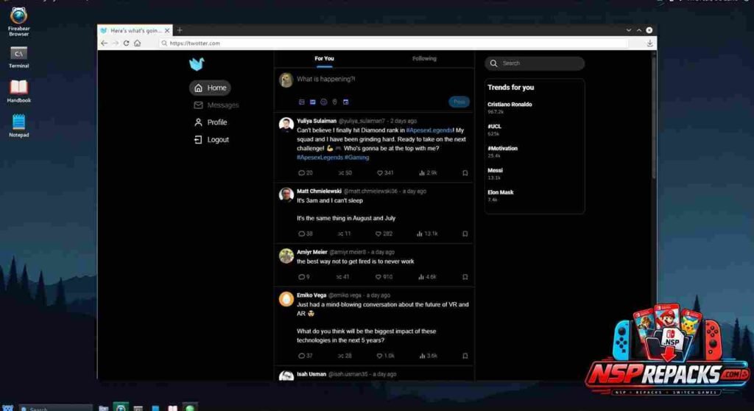Click the twotter.com address bar
Screen dimensions: 754x411
(x=393, y=43)
